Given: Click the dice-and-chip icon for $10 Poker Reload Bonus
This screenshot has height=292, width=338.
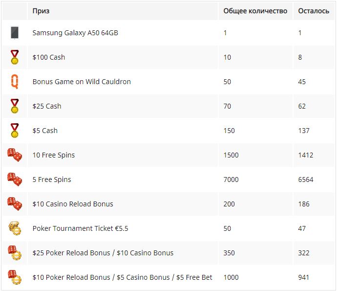Looking at the screenshot, I should [15, 277].
